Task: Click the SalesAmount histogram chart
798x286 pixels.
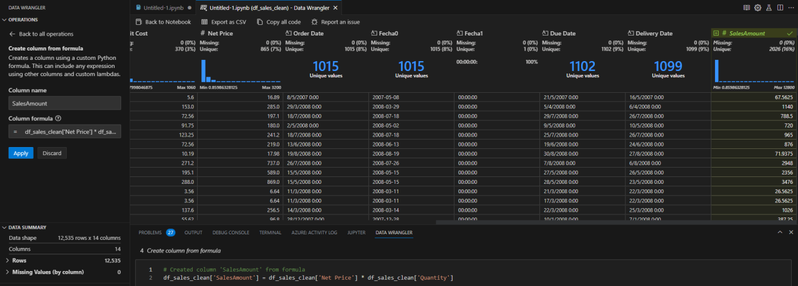Action: pyautogui.click(x=754, y=70)
